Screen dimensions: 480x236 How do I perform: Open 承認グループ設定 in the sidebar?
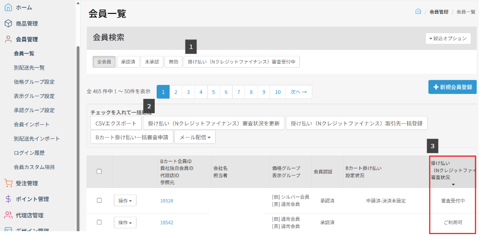click(x=34, y=110)
